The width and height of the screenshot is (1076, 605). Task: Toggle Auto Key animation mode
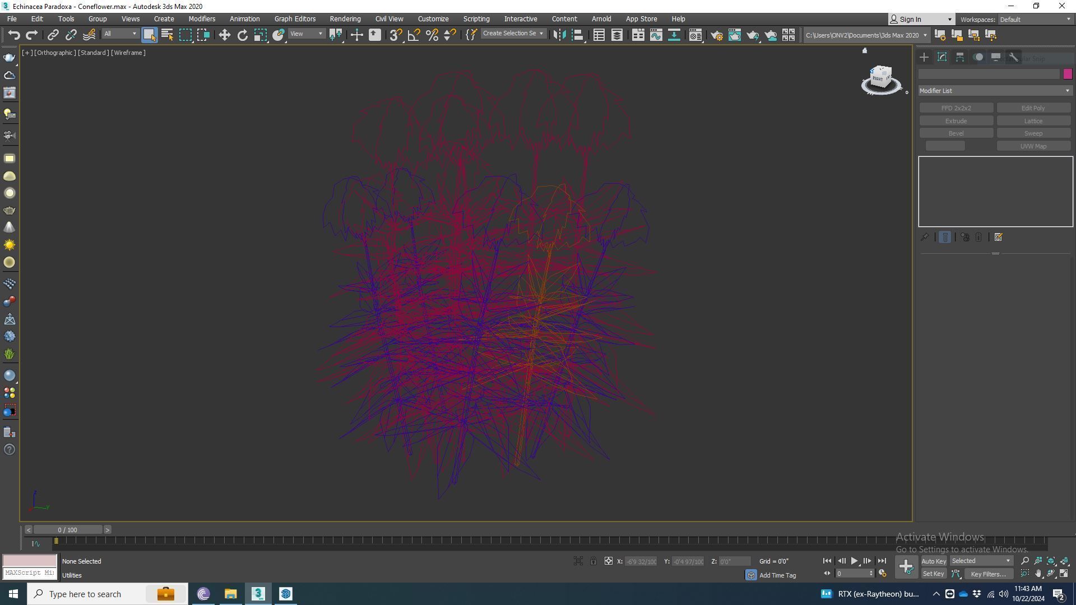pyautogui.click(x=933, y=561)
